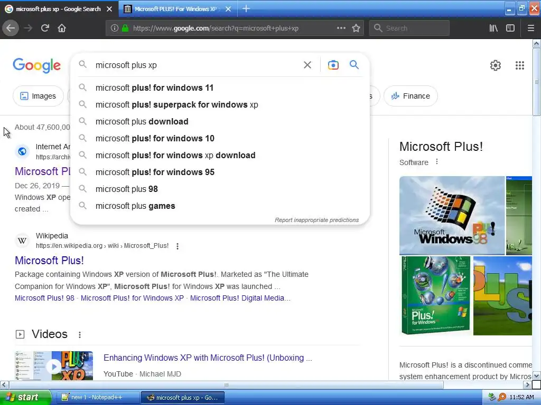Viewport: 541px width, 405px height.
Task: Open the Microsoft Plus! 98 sublink
Action: click(44, 298)
